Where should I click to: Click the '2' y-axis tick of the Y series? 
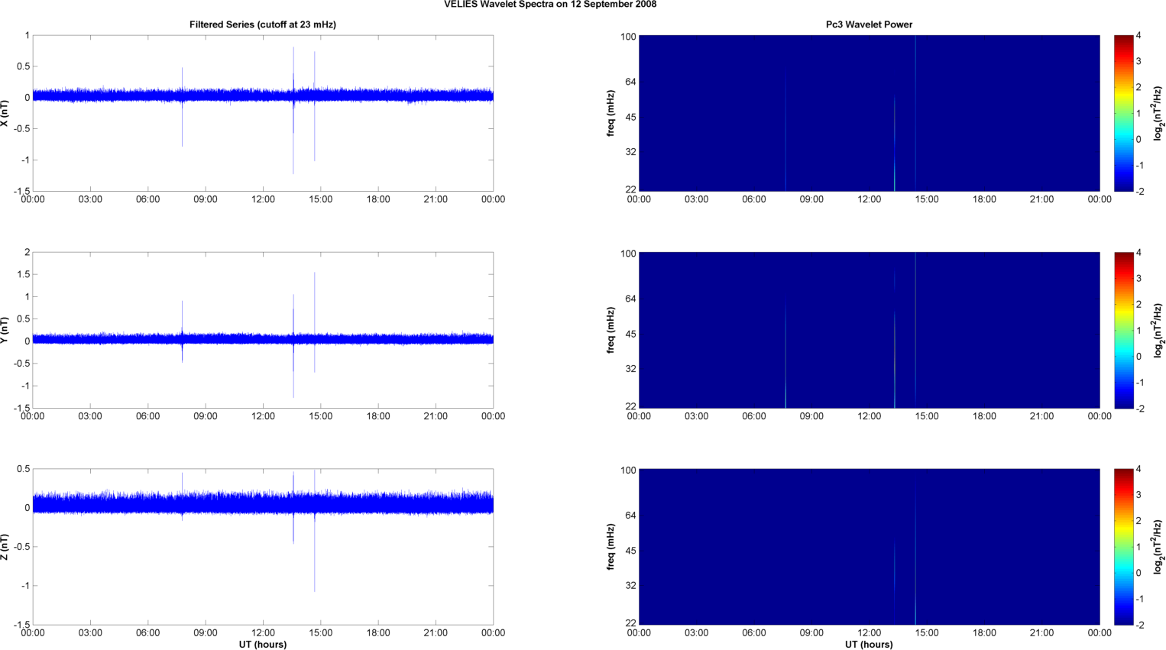(x=28, y=253)
